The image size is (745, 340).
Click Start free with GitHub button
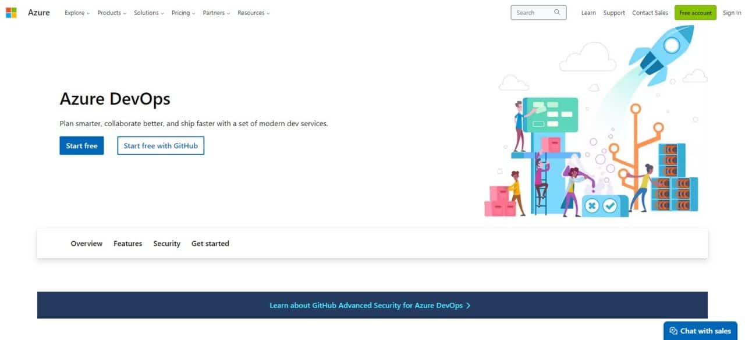tap(161, 146)
